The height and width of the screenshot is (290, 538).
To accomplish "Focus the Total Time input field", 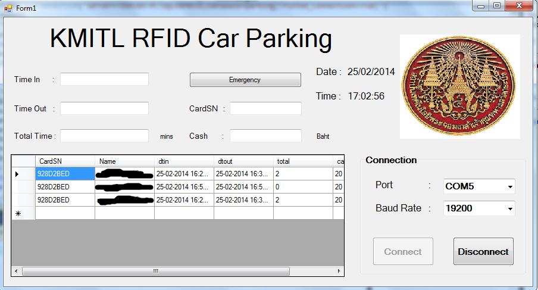I will pyautogui.click(x=104, y=136).
